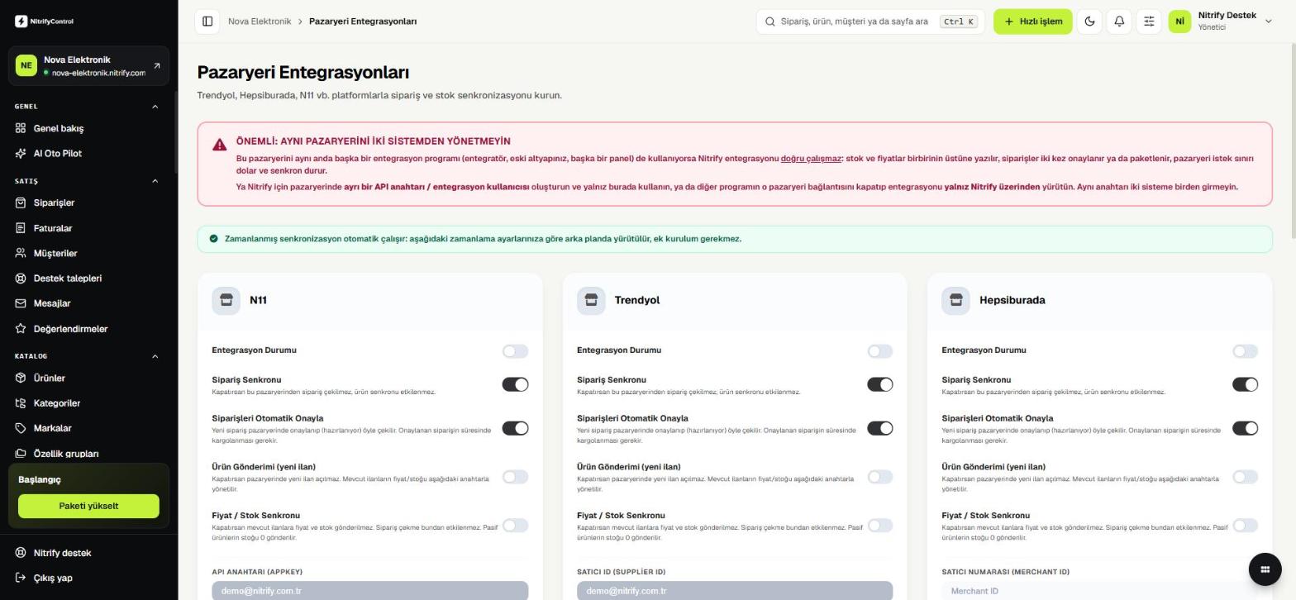
Task: Click the Ni user avatar
Action: click(1179, 21)
